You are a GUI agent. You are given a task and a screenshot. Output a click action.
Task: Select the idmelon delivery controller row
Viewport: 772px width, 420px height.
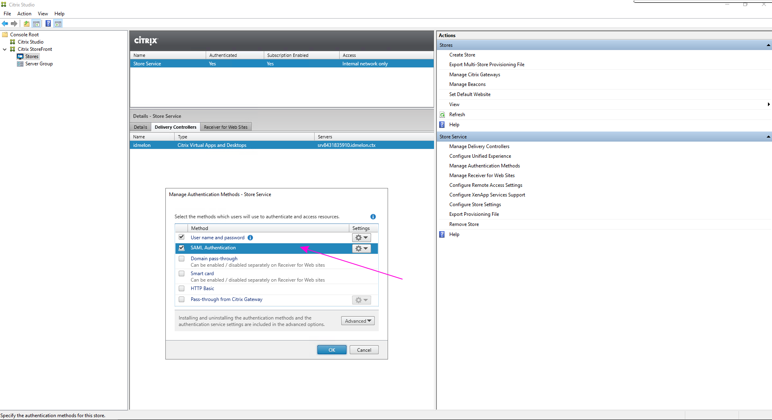(x=282, y=145)
